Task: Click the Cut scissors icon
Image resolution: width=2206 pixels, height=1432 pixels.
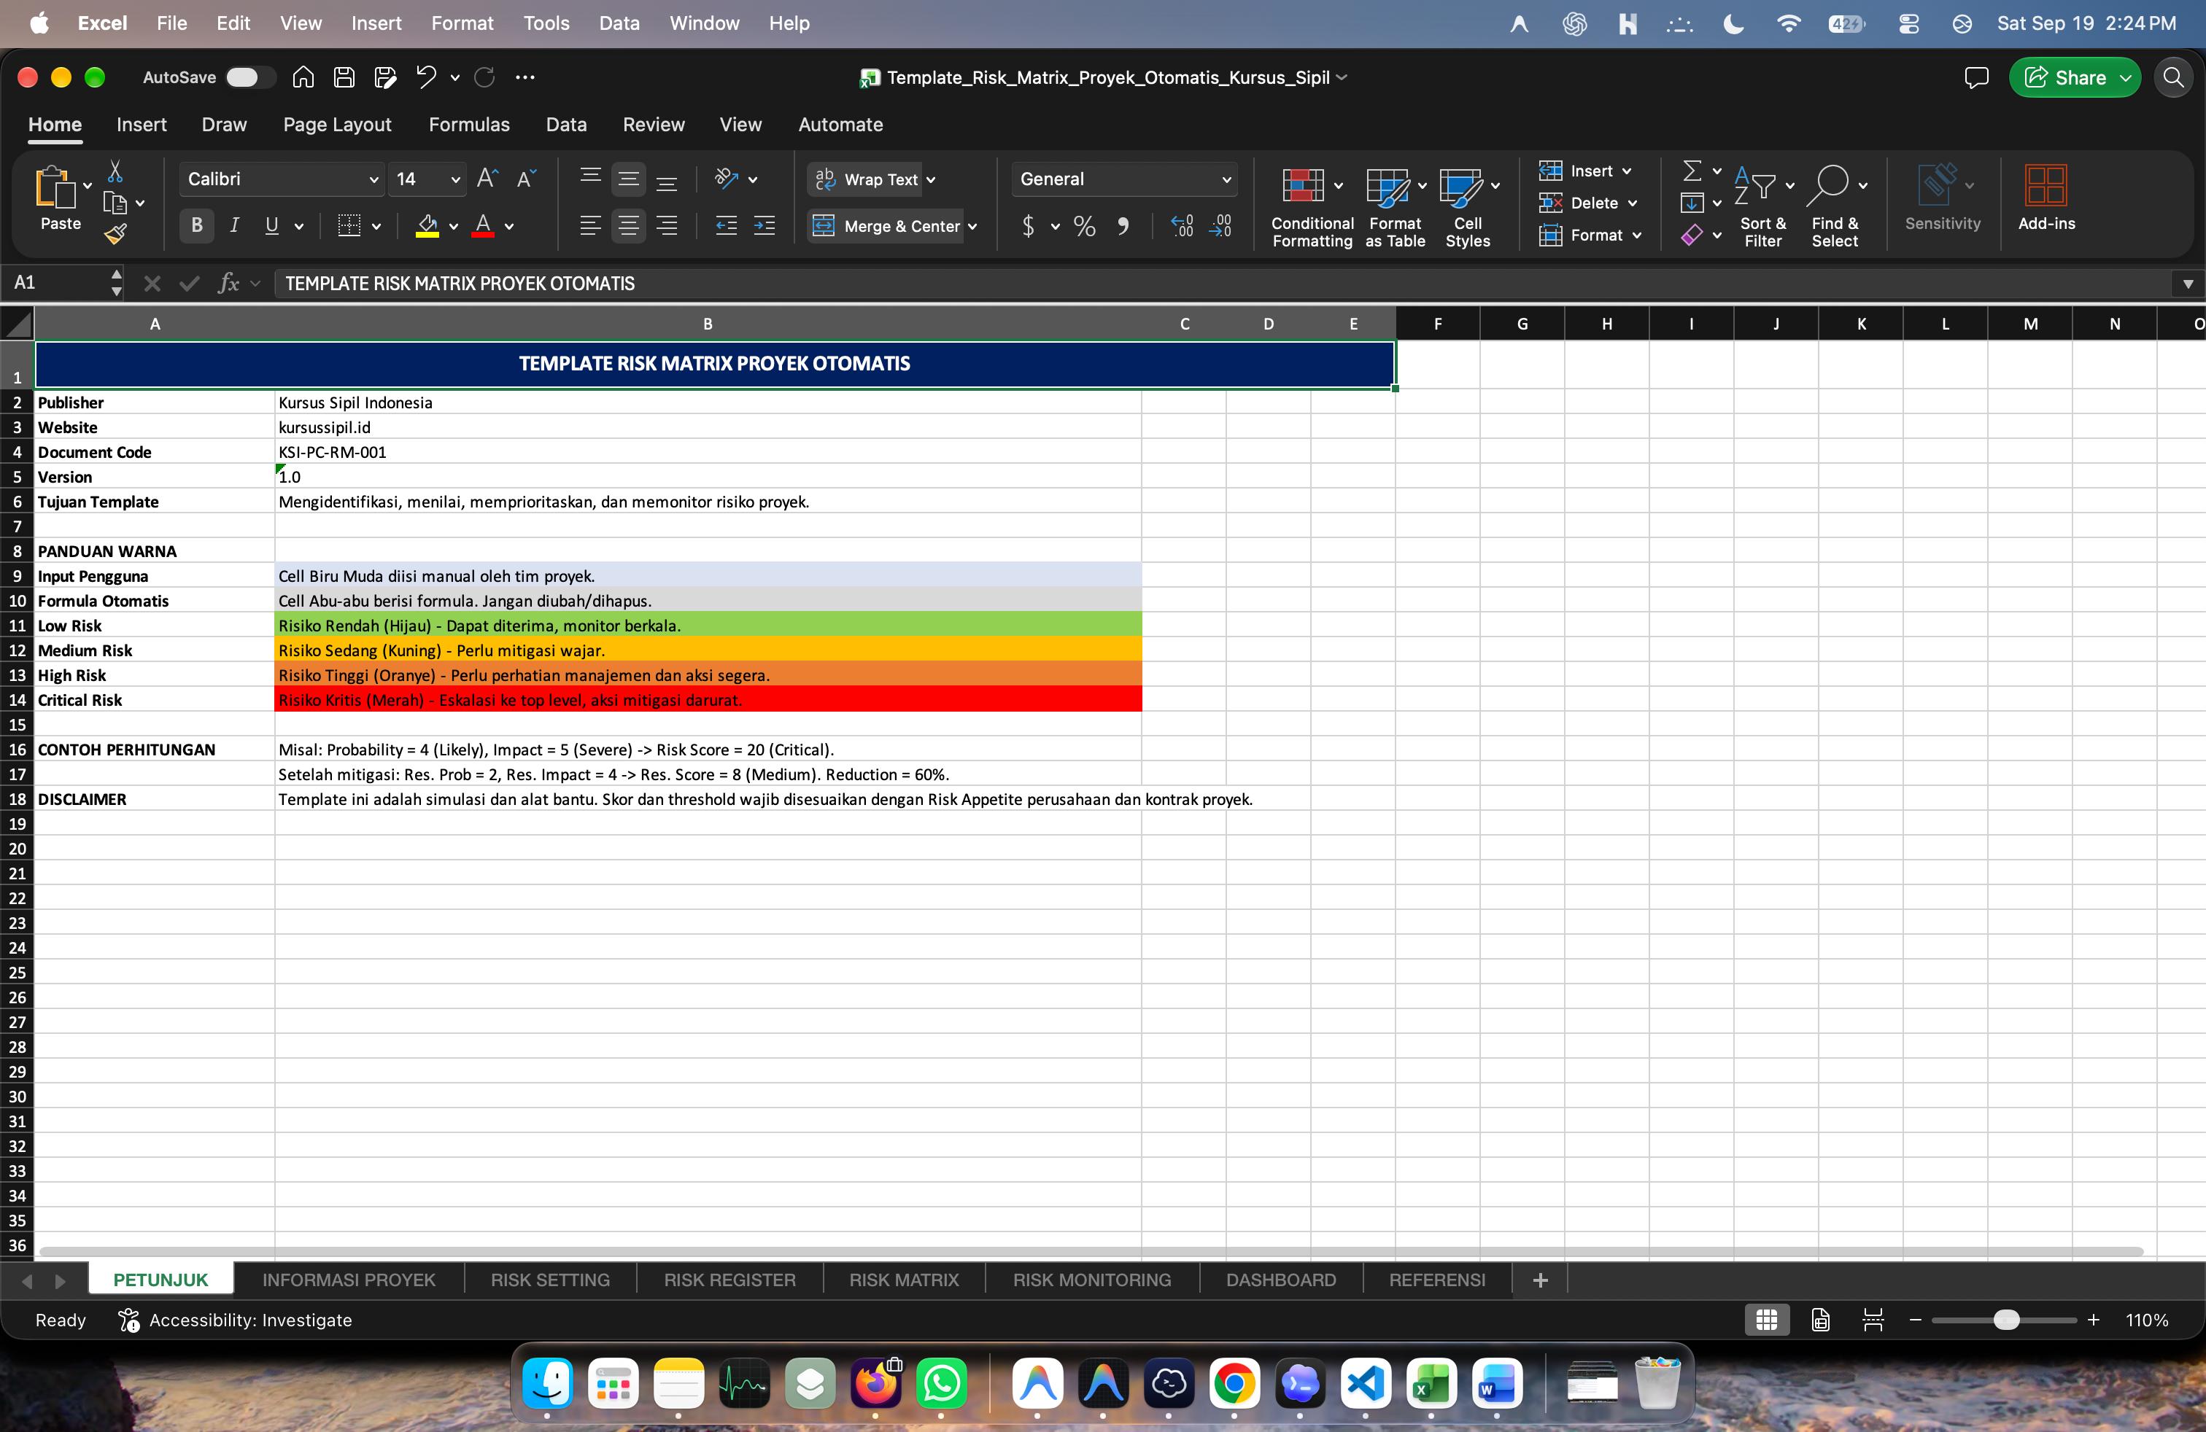Action: 115,171
